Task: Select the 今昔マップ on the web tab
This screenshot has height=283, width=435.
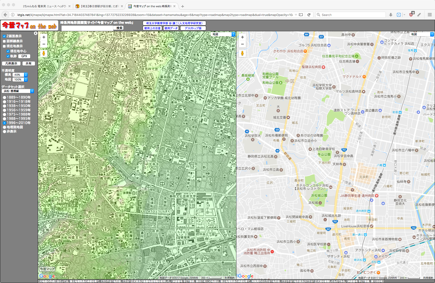Action: point(152,6)
